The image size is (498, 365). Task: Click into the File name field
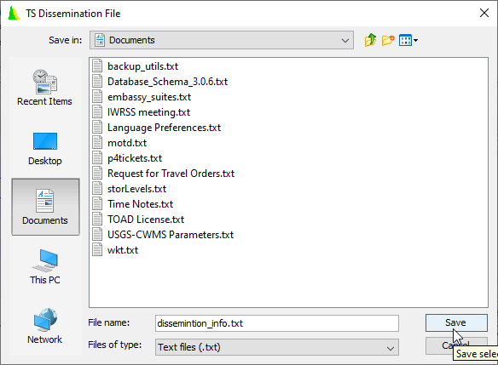click(x=276, y=323)
